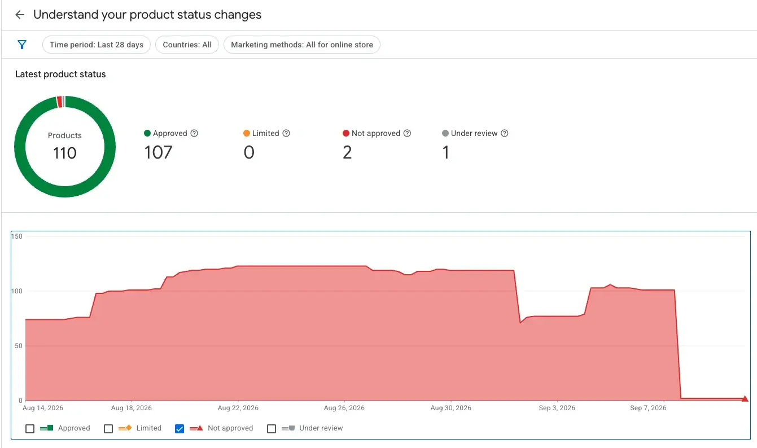Click the gray Under review legend swatch
Screen dimensions: 757x448
[288, 428]
